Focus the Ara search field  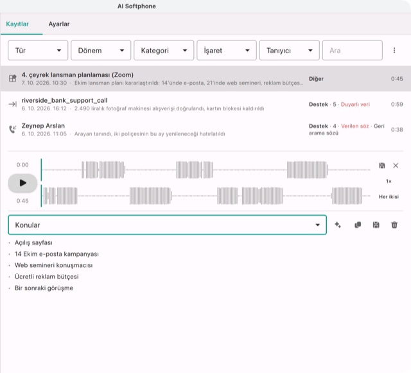point(353,50)
